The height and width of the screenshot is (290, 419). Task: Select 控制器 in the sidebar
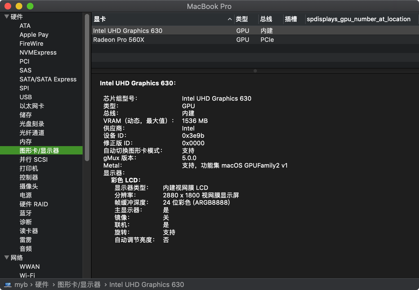pos(29,178)
